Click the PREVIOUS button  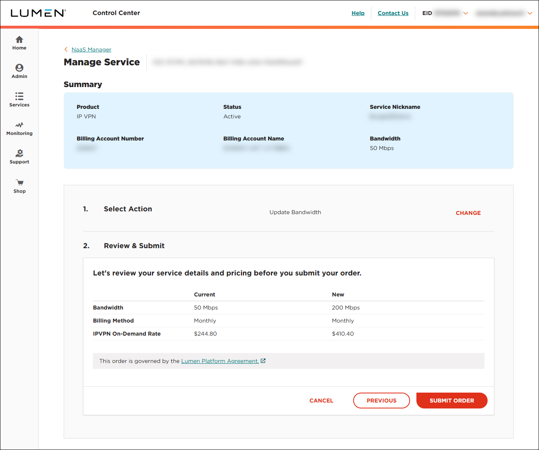[x=382, y=401]
